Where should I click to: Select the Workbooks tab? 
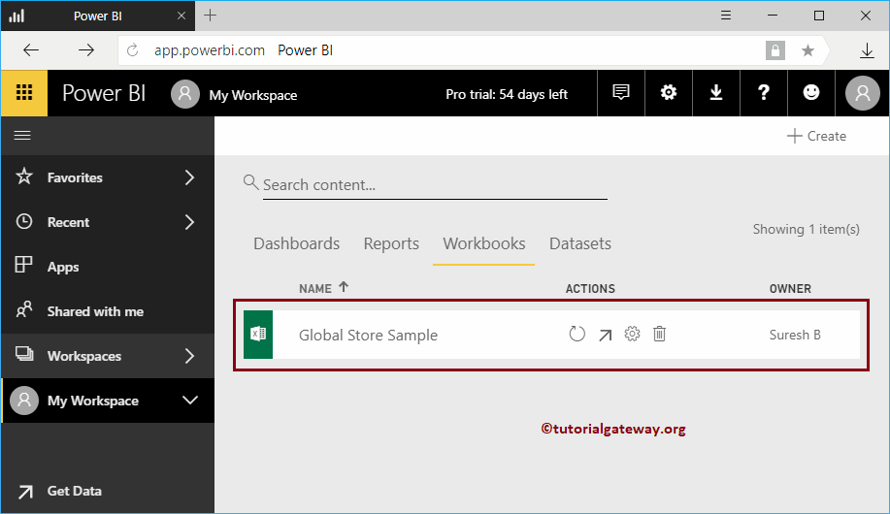[484, 243]
